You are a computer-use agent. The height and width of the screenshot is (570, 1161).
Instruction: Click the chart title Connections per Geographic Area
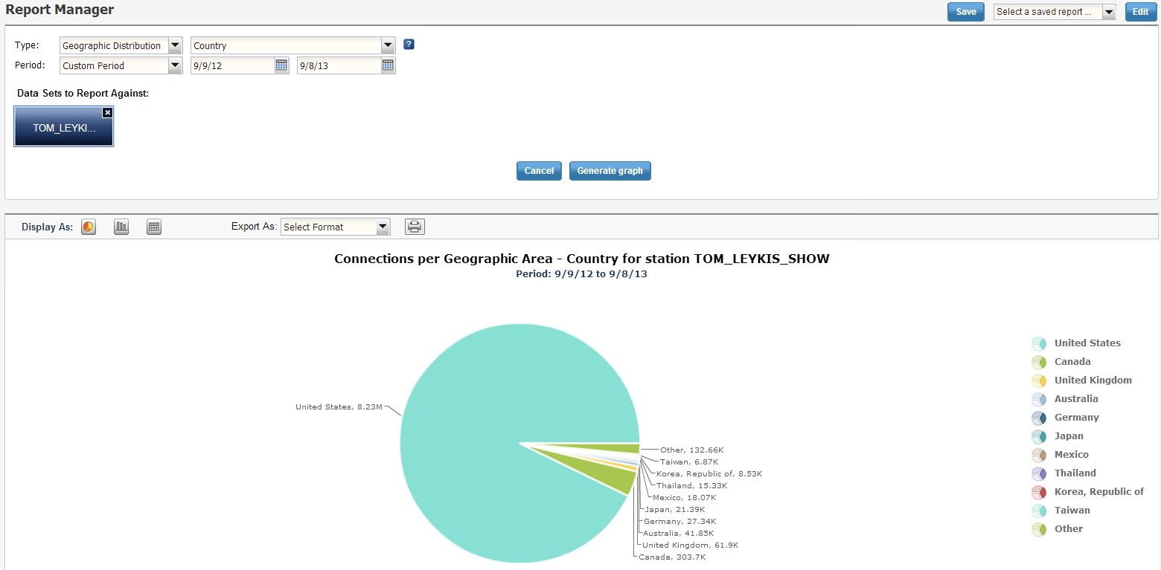tap(581, 259)
